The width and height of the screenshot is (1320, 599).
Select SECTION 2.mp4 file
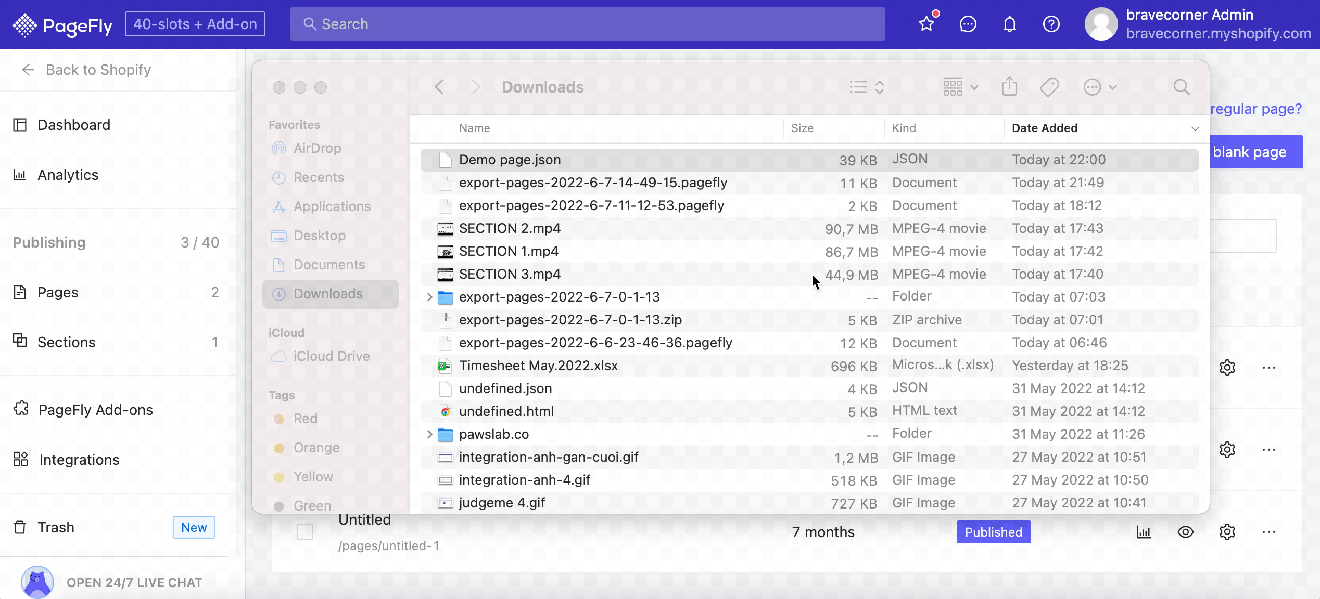pyautogui.click(x=810, y=228)
